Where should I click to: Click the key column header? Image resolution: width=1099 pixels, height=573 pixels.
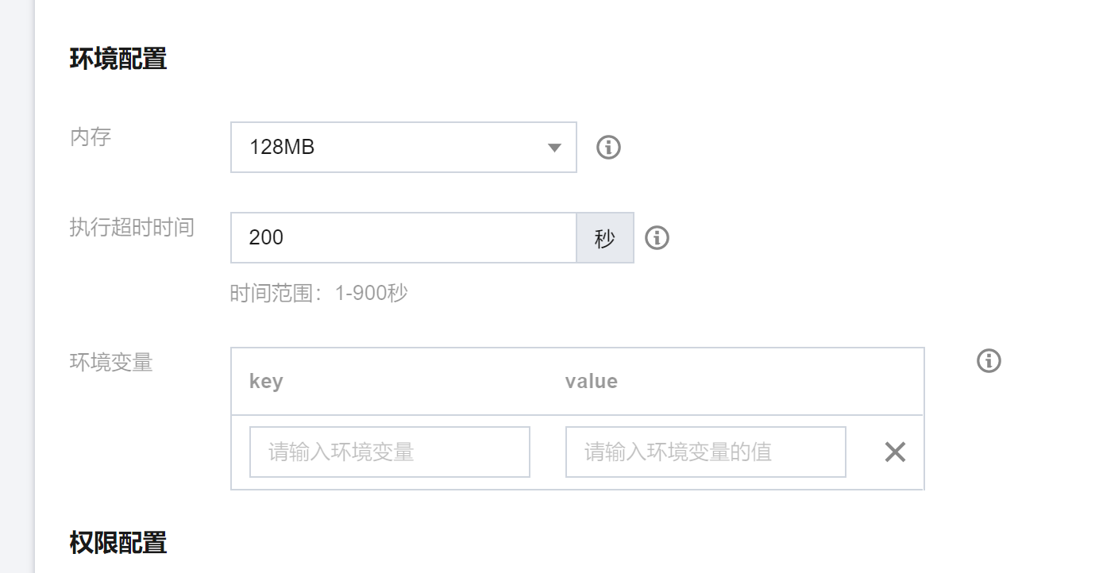[x=266, y=382]
